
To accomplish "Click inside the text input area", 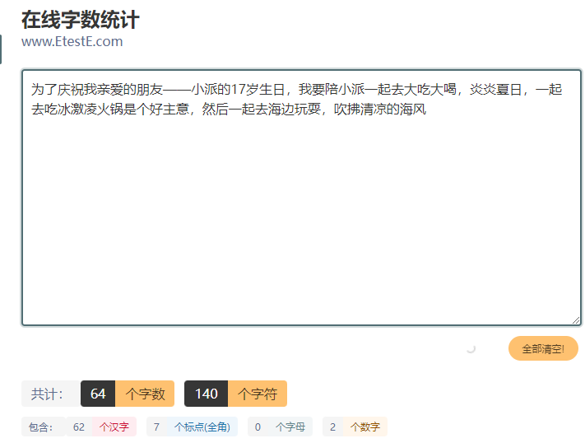I will [301, 198].
